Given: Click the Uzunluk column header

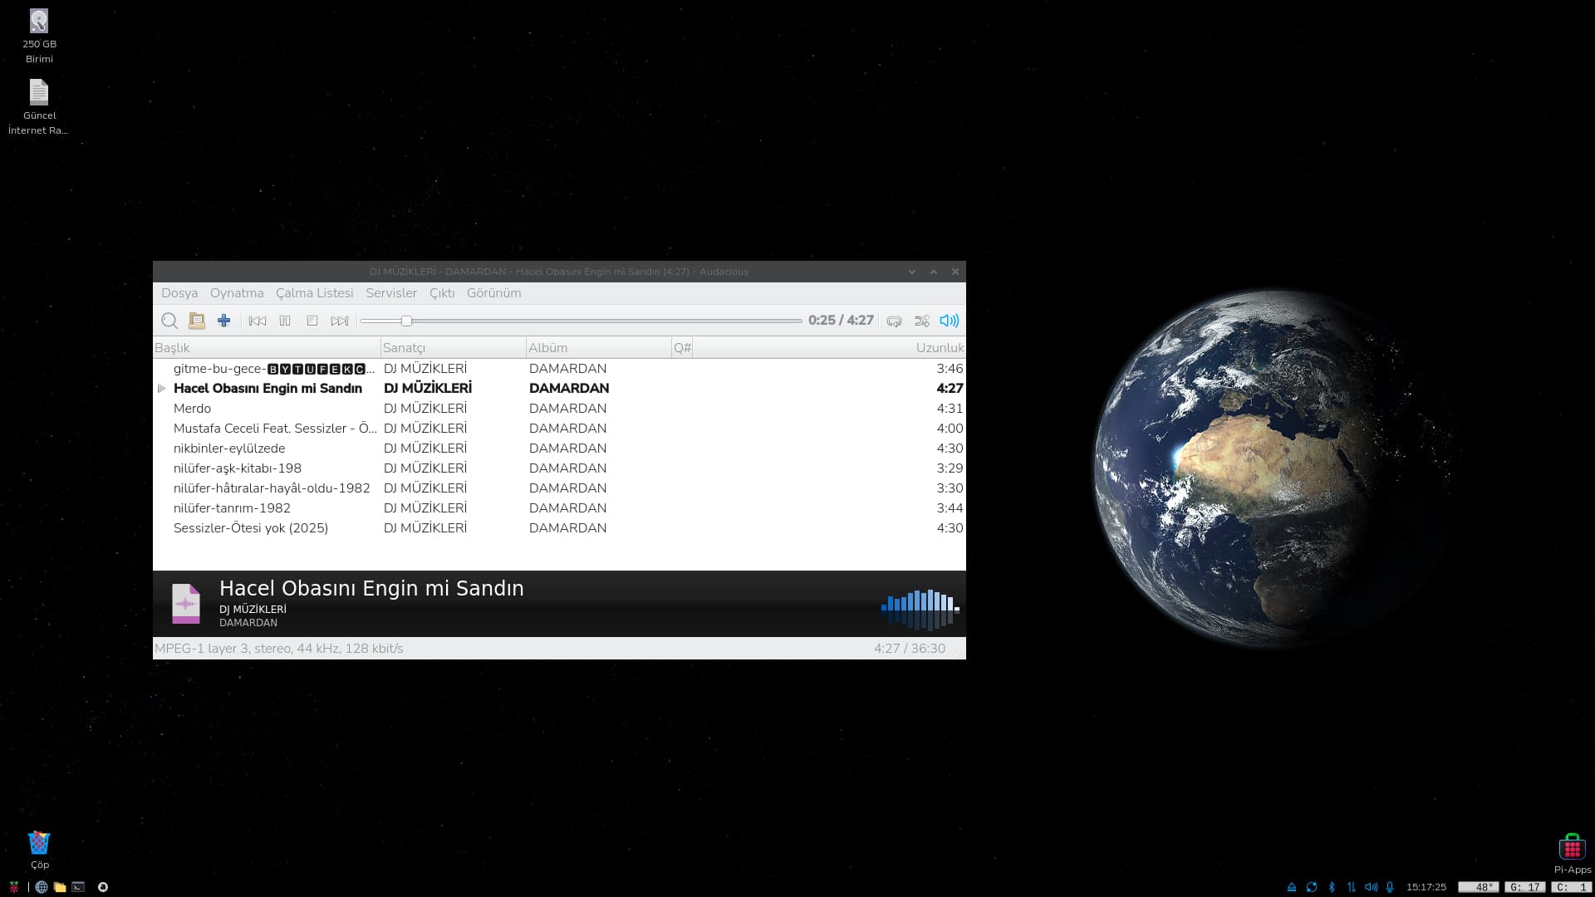Looking at the screenshot, I should pyautogui.click(x=939, y=348).
